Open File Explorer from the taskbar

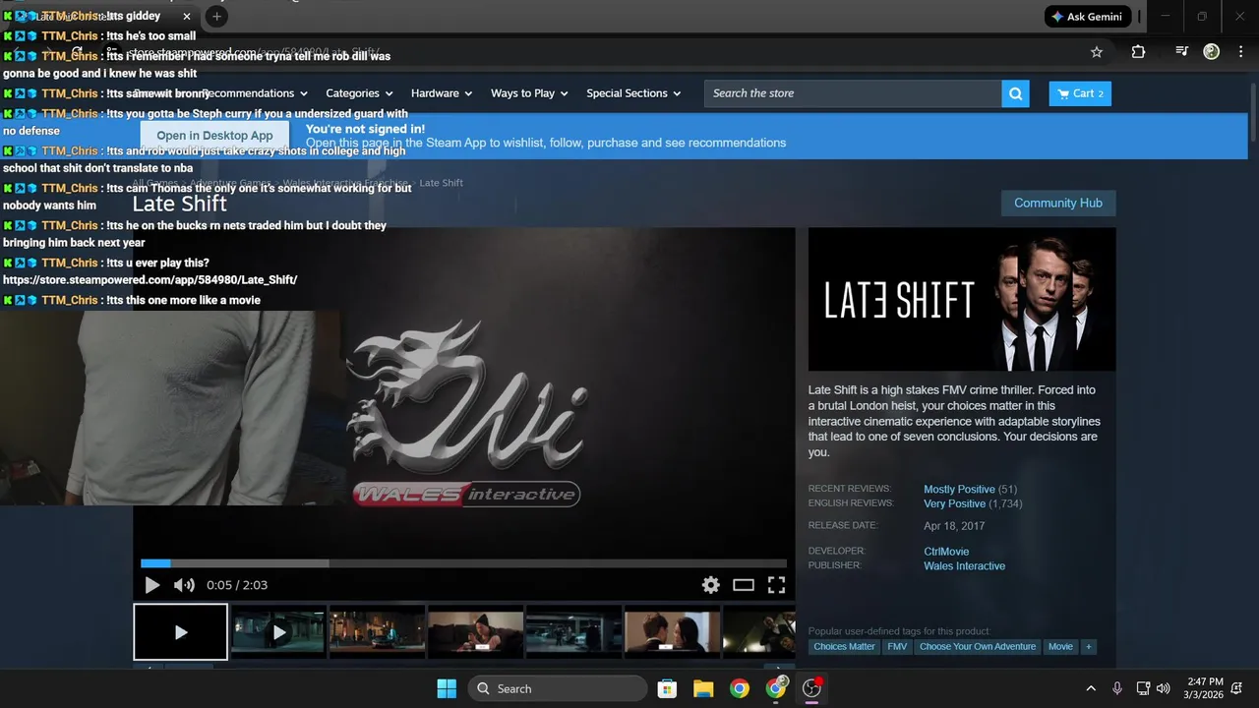tap(703, 688)
